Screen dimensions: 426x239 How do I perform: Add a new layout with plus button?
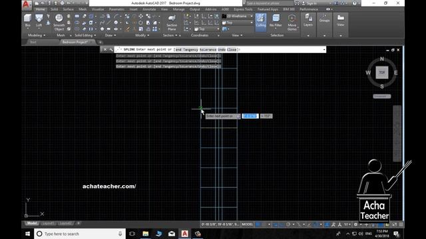(x=79, y=223)
